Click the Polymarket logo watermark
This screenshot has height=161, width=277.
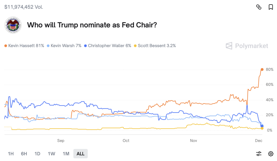pyautogui.click(x=247, y=46)
